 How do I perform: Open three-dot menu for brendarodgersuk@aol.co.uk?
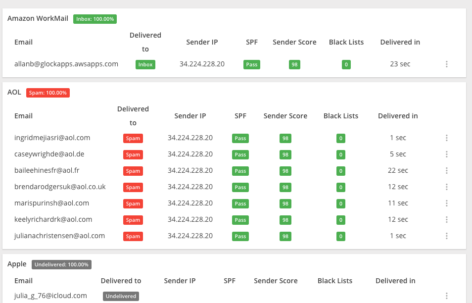pyautogui.click(x=446, y=187)
